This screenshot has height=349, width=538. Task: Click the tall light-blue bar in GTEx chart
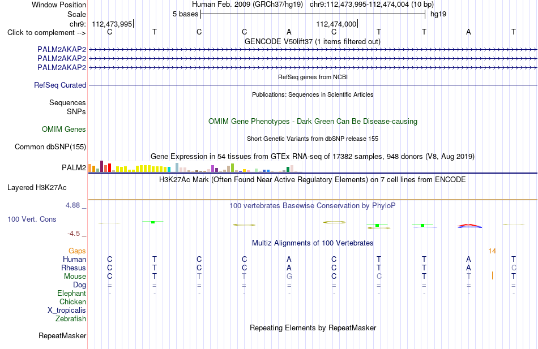[177, 167]
